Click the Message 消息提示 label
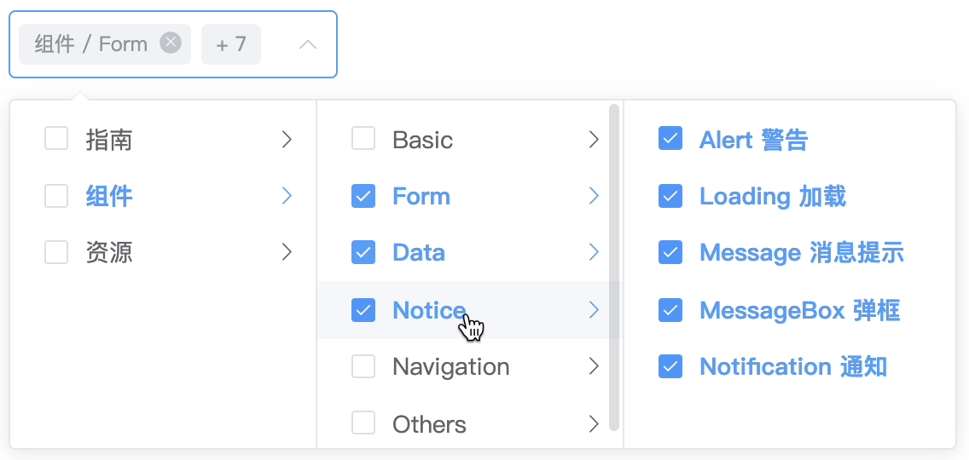 point(801,252)
